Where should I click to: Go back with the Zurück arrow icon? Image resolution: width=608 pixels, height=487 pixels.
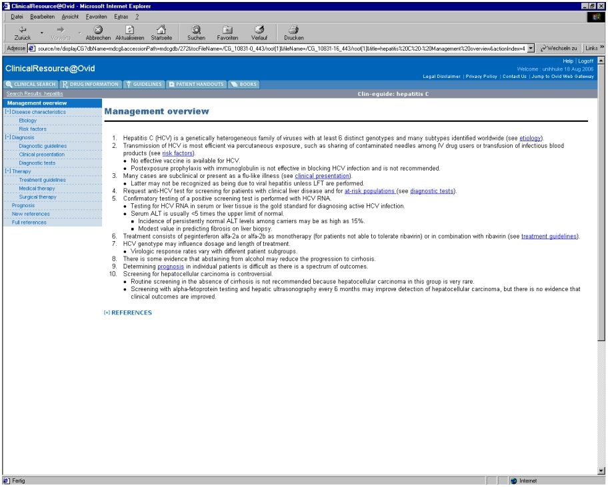tap(23, 29)
